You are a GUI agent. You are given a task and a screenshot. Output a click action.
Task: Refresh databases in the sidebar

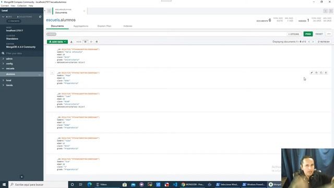(40, 17)
